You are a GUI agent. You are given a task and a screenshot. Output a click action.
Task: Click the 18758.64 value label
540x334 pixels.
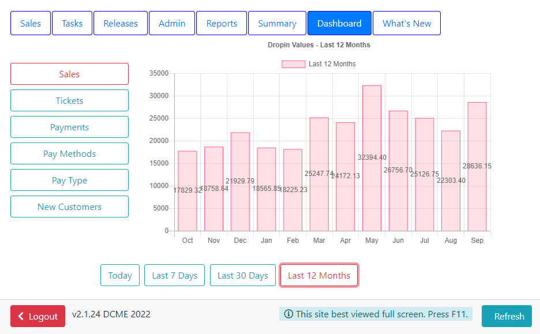coord(214,189)
